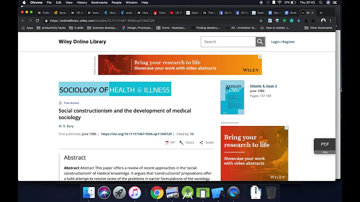360x202 pixels.
Task: Open the Chrome profile avatar
Action: pyautogui.click(x=323, y=20)
